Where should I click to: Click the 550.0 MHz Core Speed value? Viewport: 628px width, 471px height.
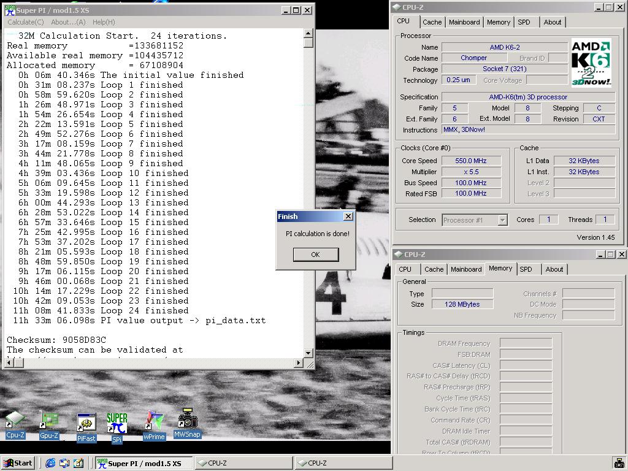coord(471,161)
